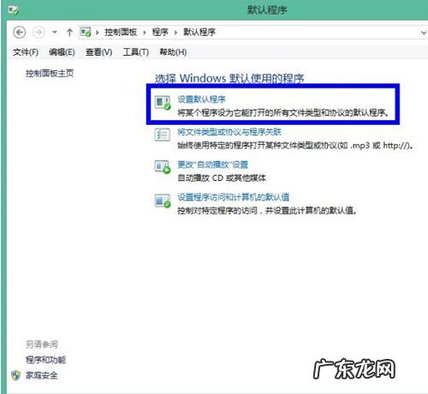Click the 更改自动播放设置 icon
Screen dimensions: 428x394
coord(163,167)
